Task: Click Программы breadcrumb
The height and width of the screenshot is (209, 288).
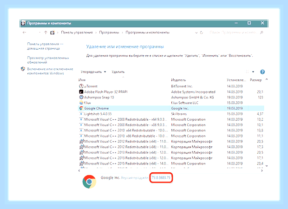Action: coord(109,33)
